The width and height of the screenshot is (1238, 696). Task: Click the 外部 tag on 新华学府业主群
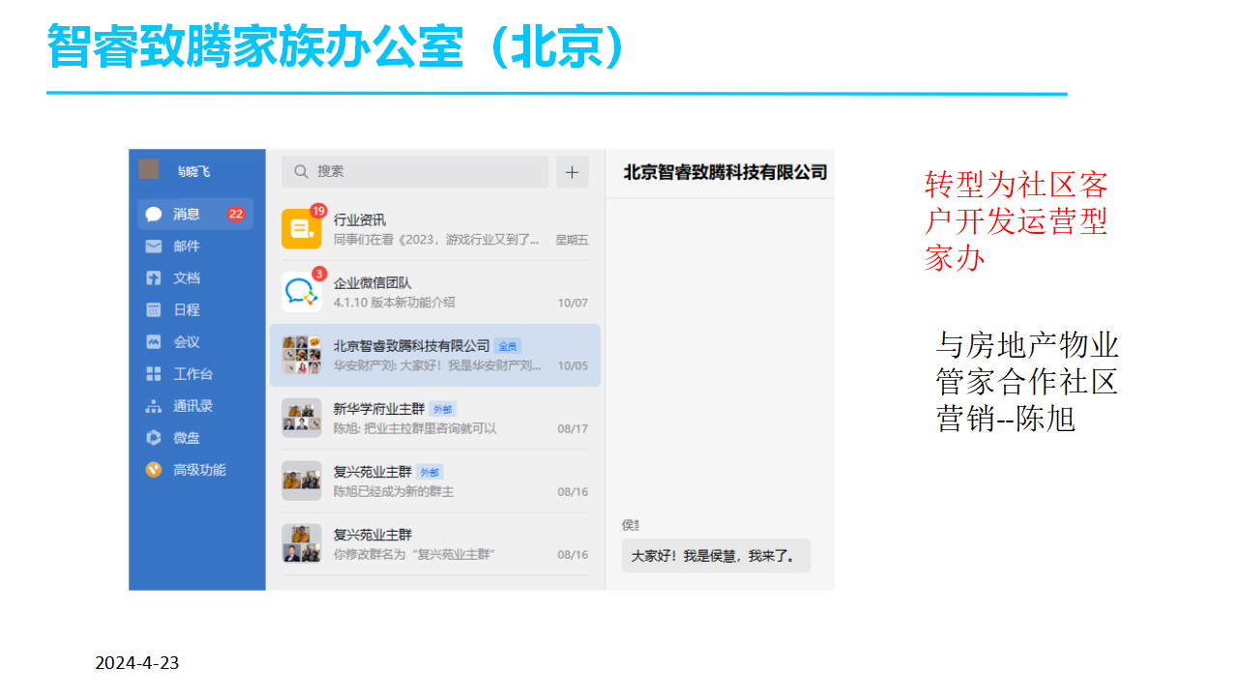[442, 409]
